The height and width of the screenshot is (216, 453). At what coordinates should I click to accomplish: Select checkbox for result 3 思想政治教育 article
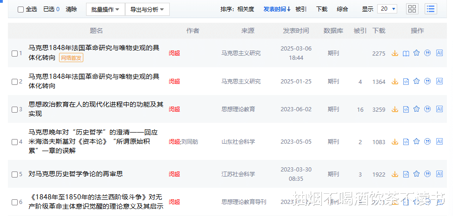tap(14, 109)
